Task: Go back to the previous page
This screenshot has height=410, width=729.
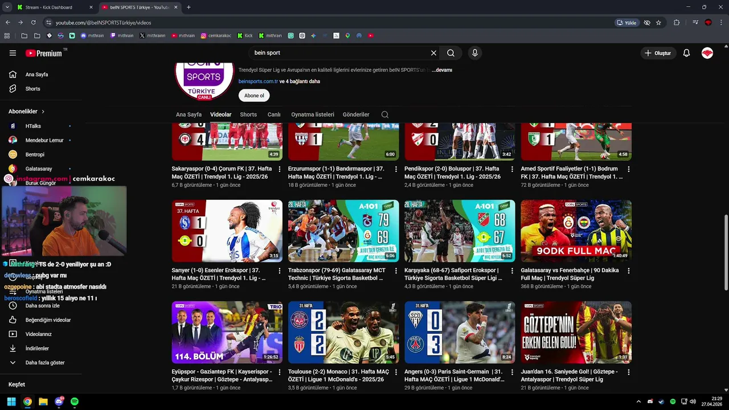Action: [x=8, y=23]
